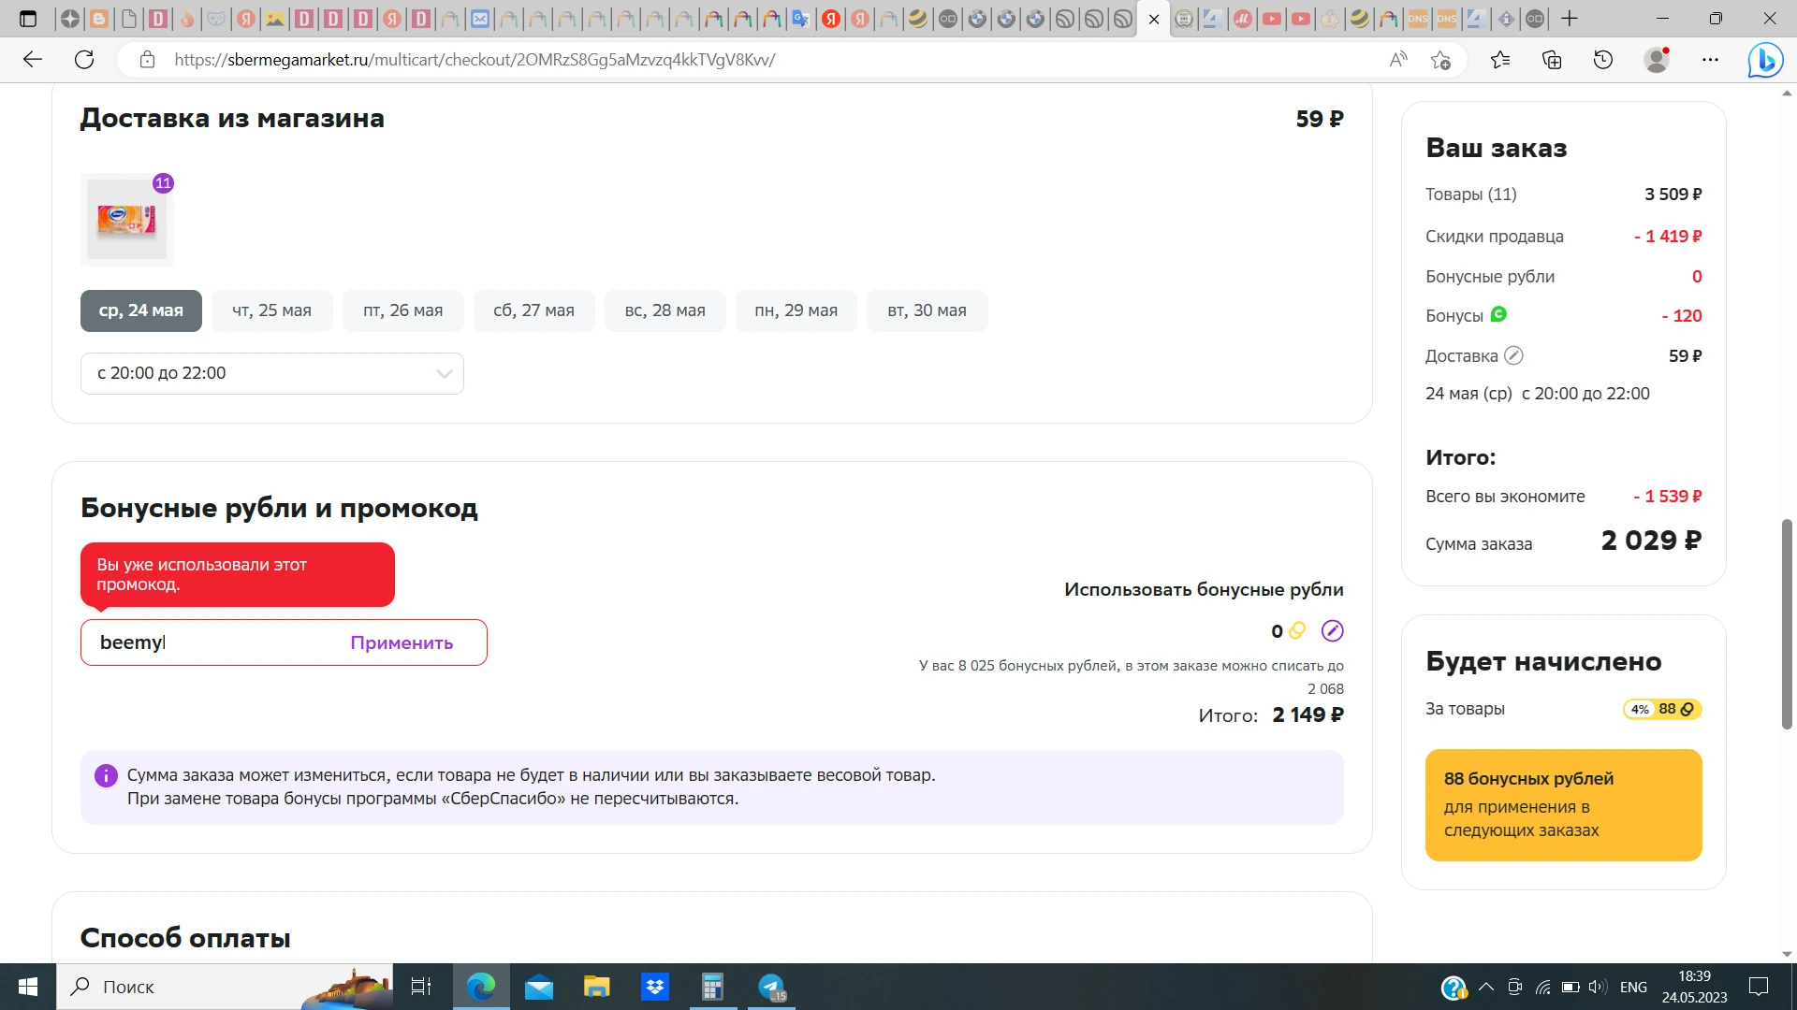Switch the ENG input language
1797x1010 pixels.
(x=1633, y=987)
